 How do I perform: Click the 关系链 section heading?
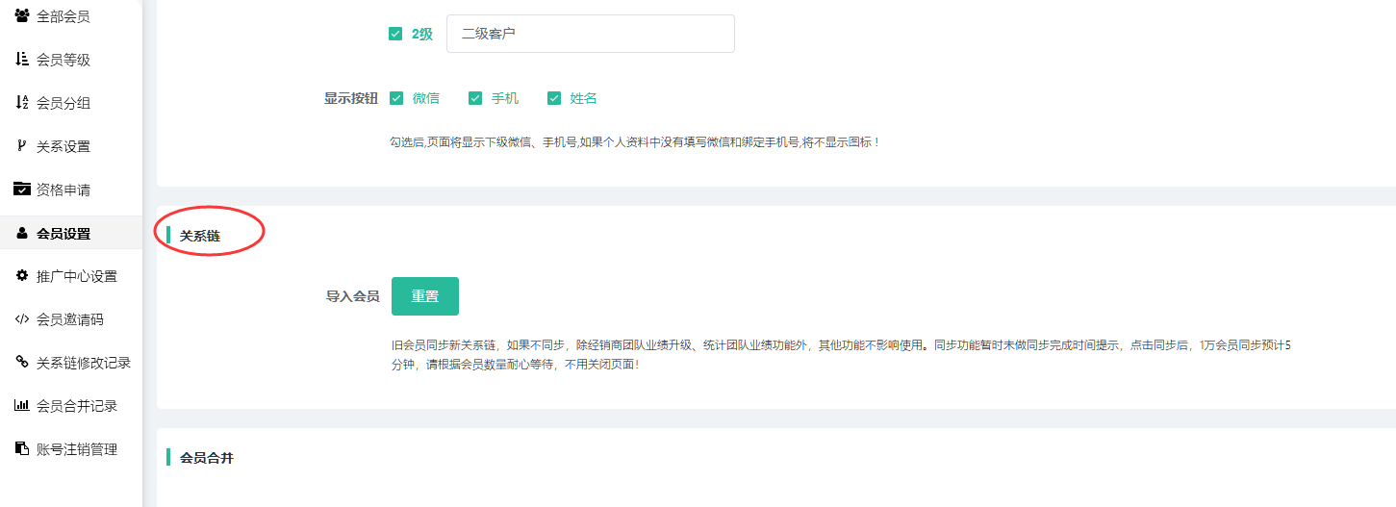coord(200,235)
